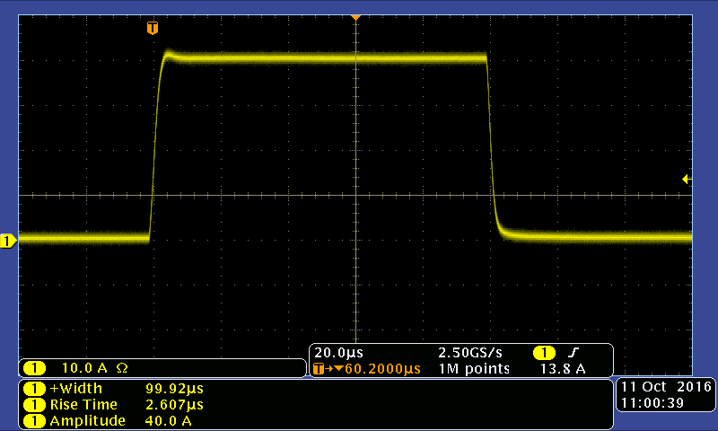Click the 60.2000µs trigger delay value
This screenshot has height=431, width=718.
point(382,369)
